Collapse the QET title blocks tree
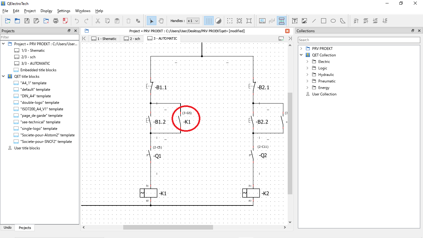The image size is (423, 238). point(3,77)
